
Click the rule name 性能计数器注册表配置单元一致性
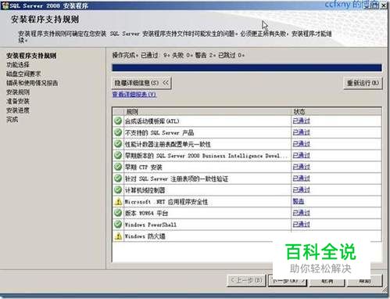(x=168, y=144)
